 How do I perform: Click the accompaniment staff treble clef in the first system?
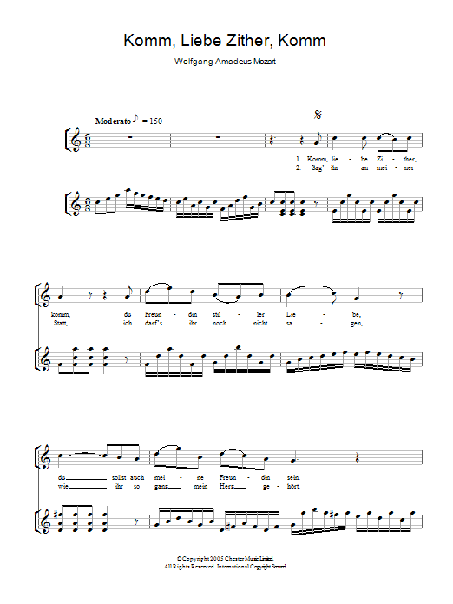[76, 203]
